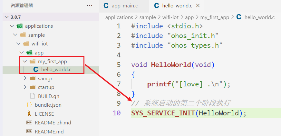Switch to the app_main.c tab
The width and height of the screenshot is (281, 136).
(x=124, y=6)
